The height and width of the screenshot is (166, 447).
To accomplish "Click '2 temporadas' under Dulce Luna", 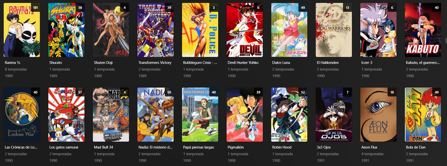I will click(x=283, y=69).
